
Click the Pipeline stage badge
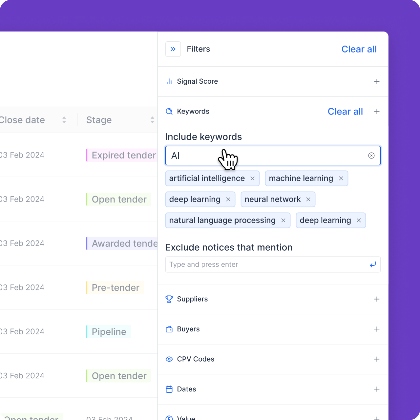[109, 332]
